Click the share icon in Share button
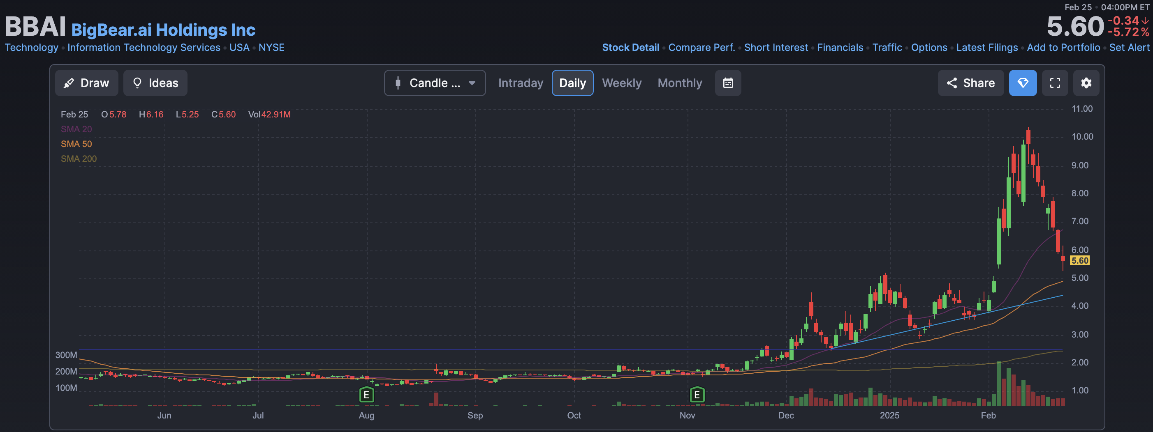 [x=952, y=83]
